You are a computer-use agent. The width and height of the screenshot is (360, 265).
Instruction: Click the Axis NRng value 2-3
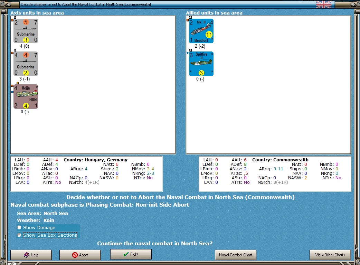point(151,173)
